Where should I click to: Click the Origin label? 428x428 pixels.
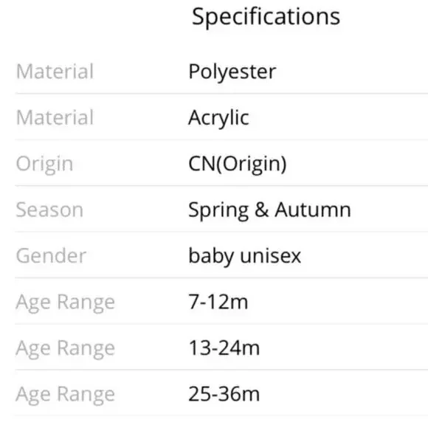[44, 165]
